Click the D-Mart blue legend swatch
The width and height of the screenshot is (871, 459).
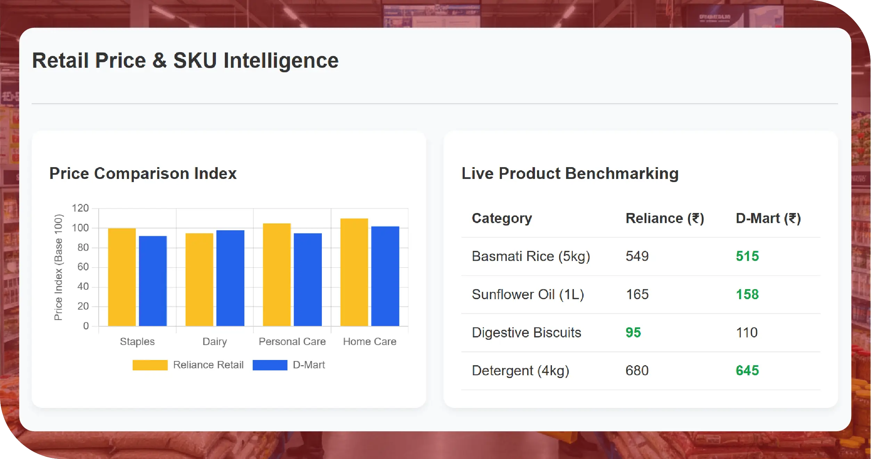tap(270, 365)
